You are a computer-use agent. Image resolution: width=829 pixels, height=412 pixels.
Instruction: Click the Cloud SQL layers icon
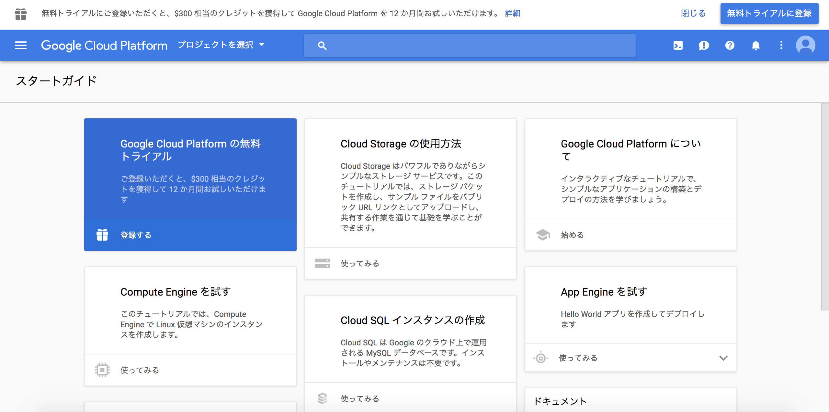pyautogui.click(x=323, y=398)
